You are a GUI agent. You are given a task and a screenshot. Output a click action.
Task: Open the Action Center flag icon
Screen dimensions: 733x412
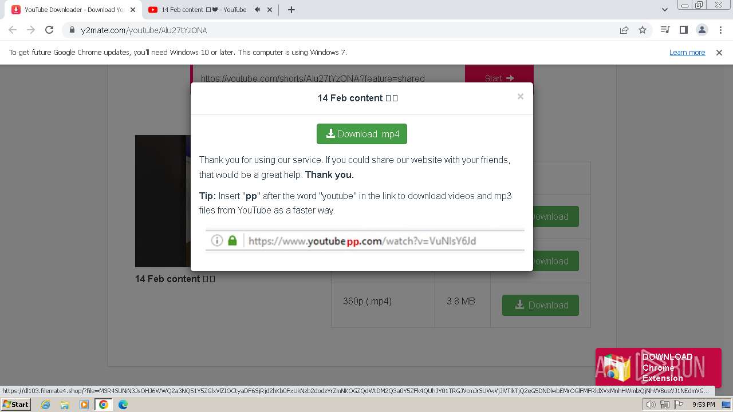point(679,405)
